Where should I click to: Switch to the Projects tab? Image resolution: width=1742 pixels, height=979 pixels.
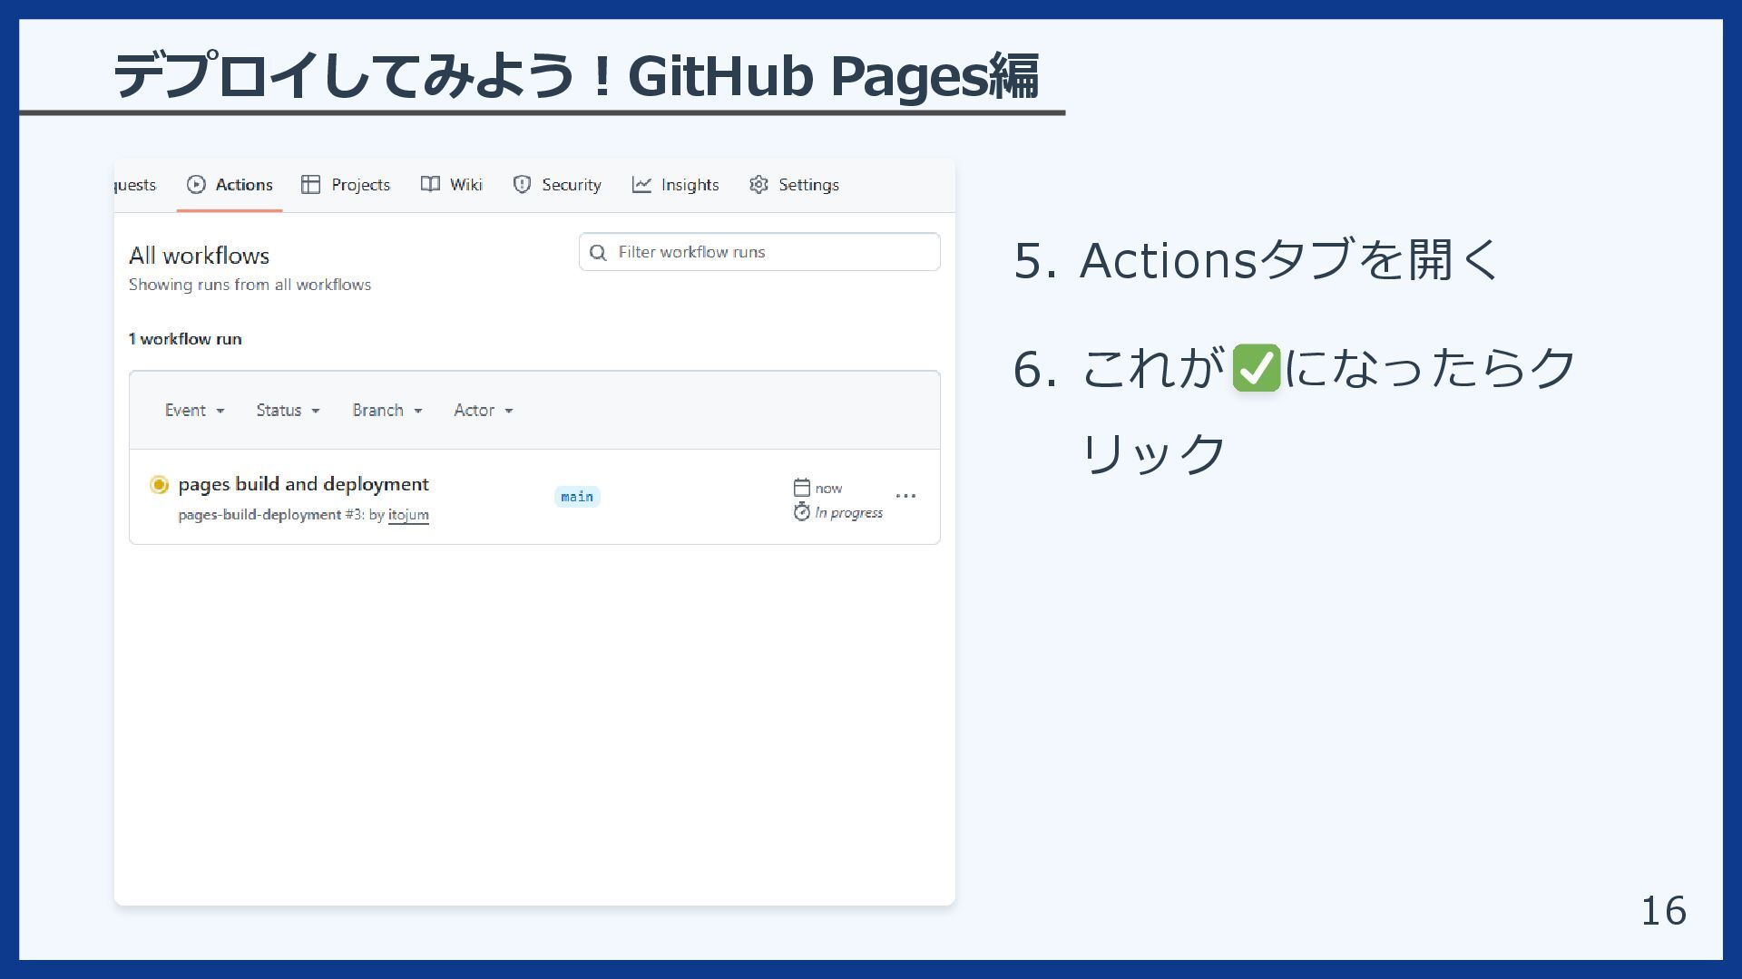tap(346, 185)
